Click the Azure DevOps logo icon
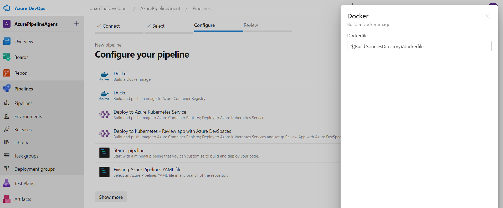 tap(7, 8)
